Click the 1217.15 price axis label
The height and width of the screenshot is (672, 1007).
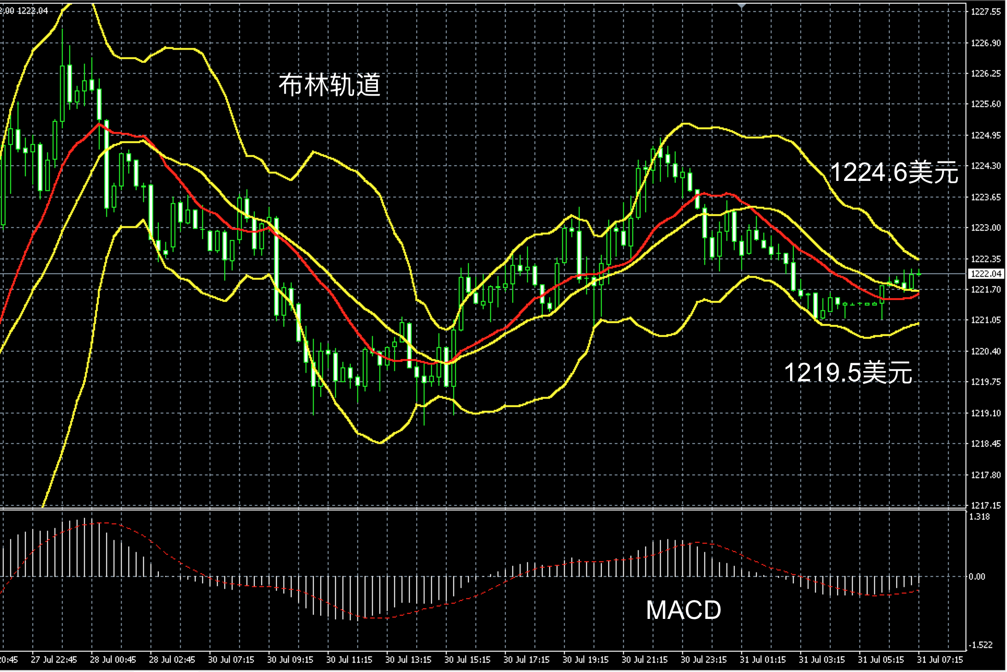tap(986, 505)
